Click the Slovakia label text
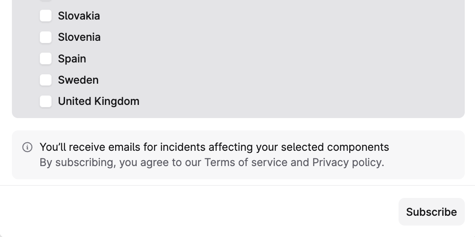Screen dimensions: 475x237 (x=79, y=16)
